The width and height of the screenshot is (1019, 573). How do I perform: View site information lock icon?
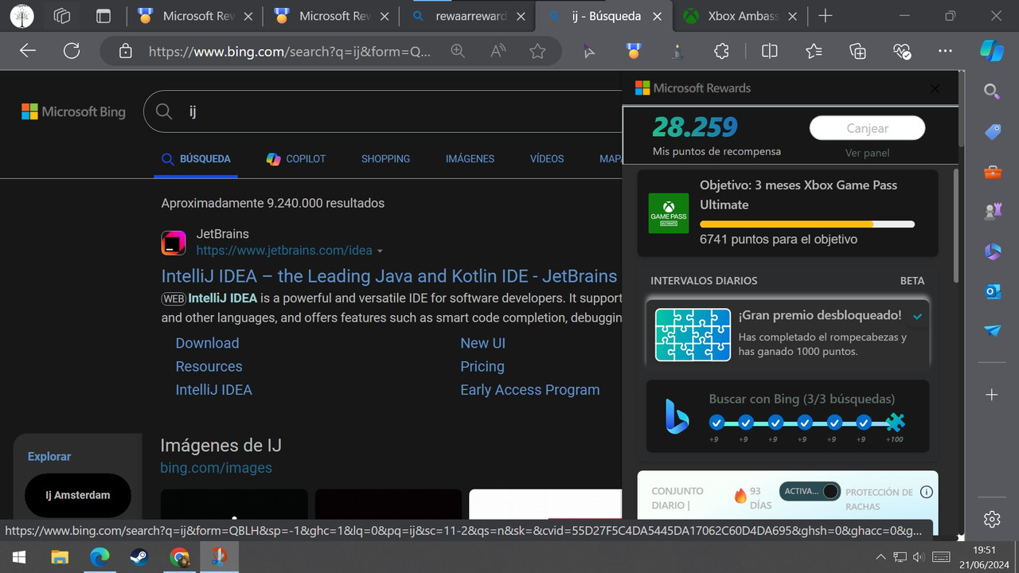pos(125,51)
